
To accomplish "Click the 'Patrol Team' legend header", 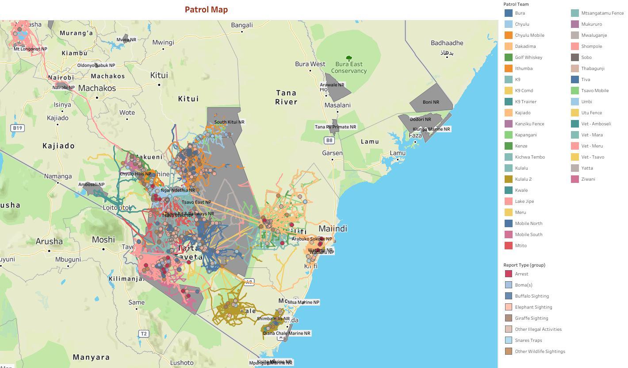I will click(516, 4).
